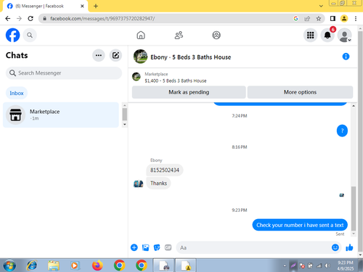This screenshot has height=272, width=363.
Task: Click the facebook.com address bar URL
Action: pos(102,19)
